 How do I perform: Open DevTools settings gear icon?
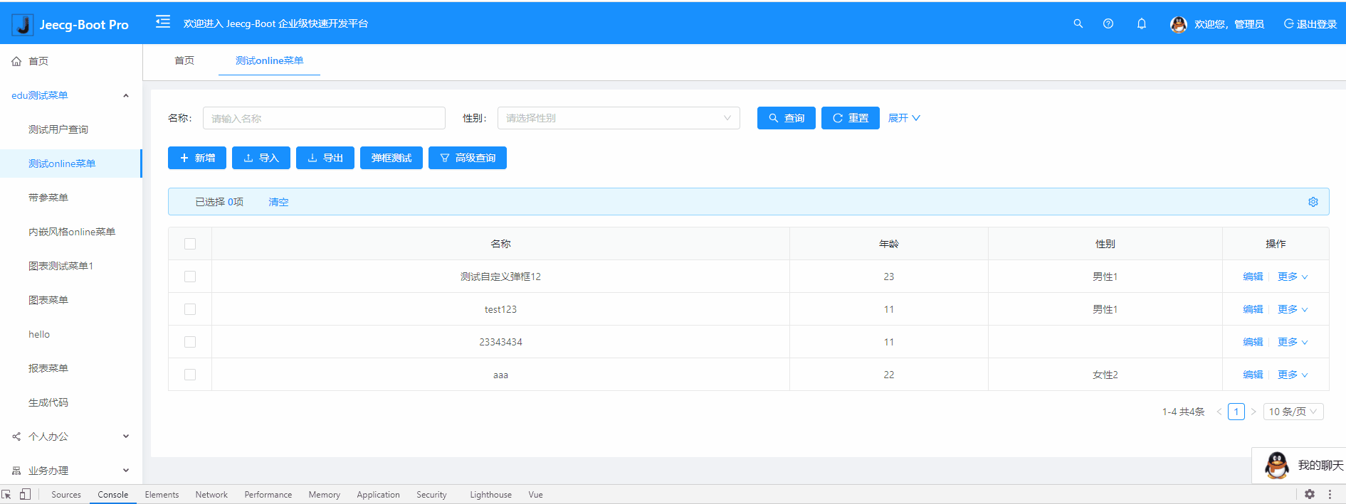pos(1309,494)
